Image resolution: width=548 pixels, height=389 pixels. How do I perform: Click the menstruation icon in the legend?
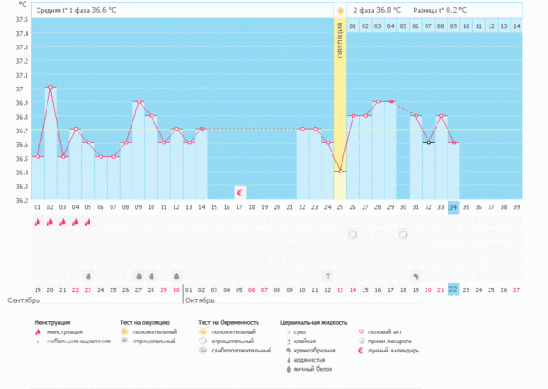tap(38, 332)
